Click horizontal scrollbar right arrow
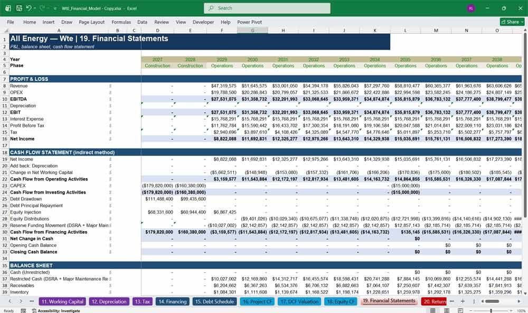 click(x=519, y=301)
